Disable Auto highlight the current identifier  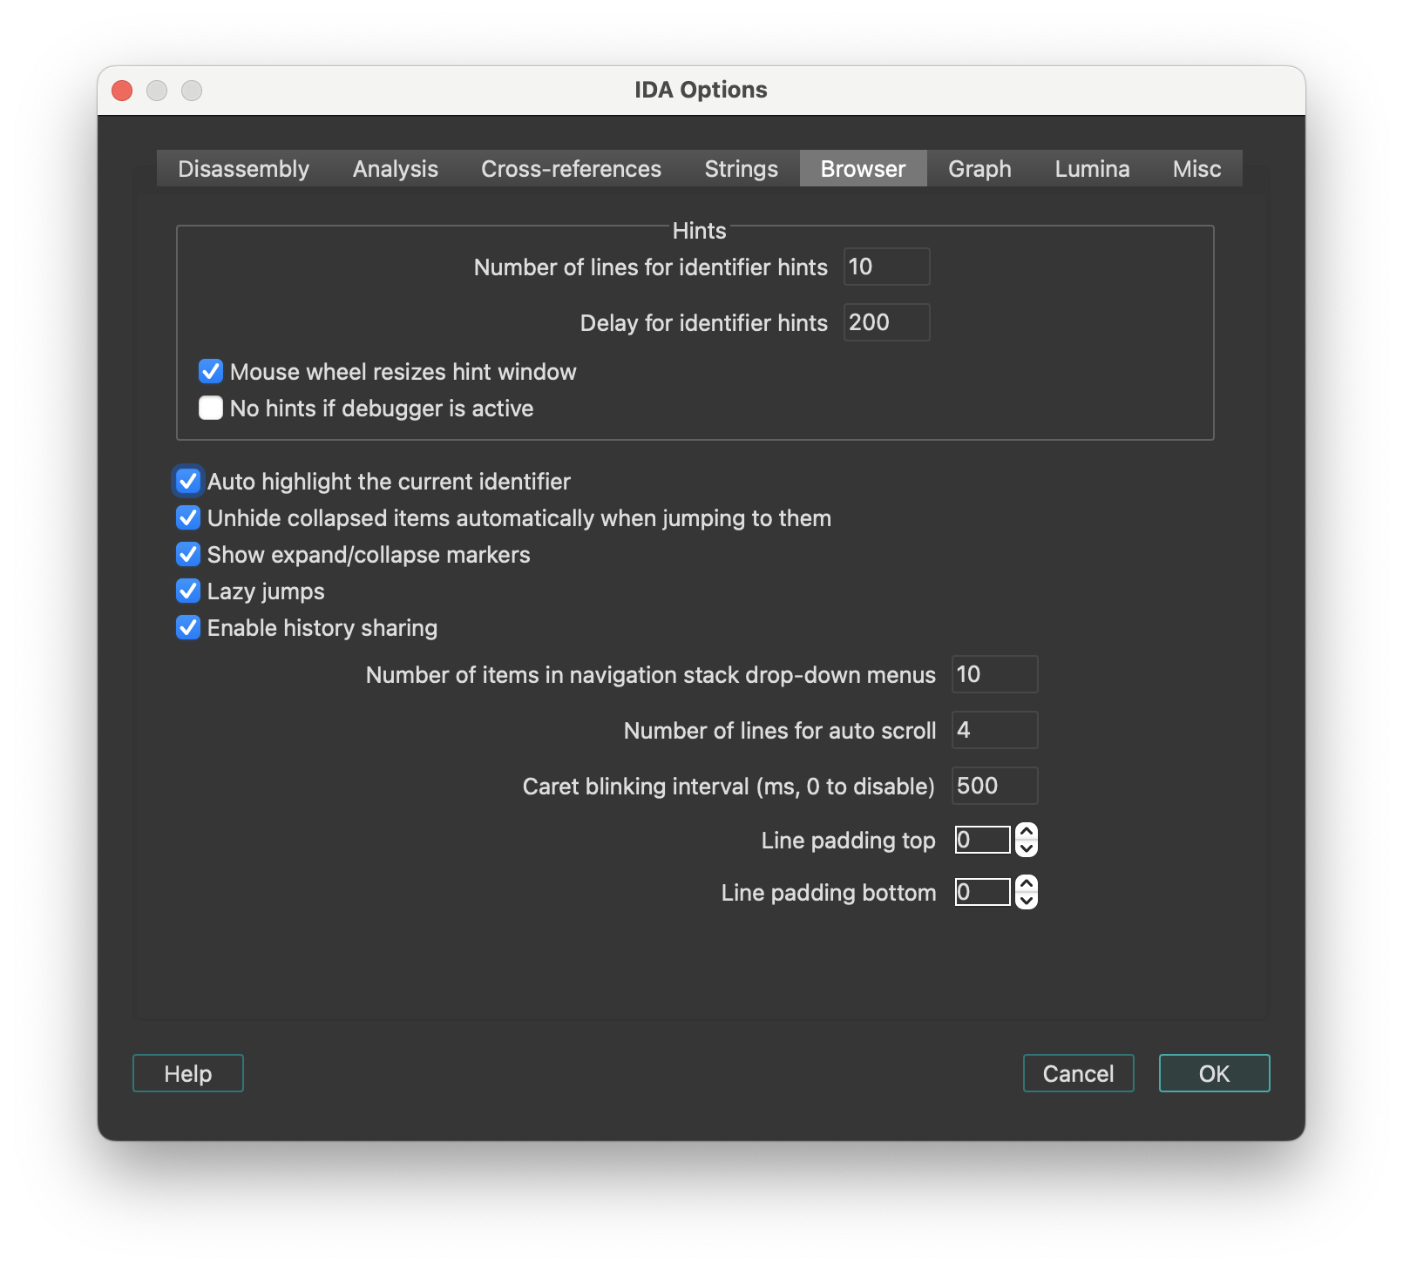(187, 481)
